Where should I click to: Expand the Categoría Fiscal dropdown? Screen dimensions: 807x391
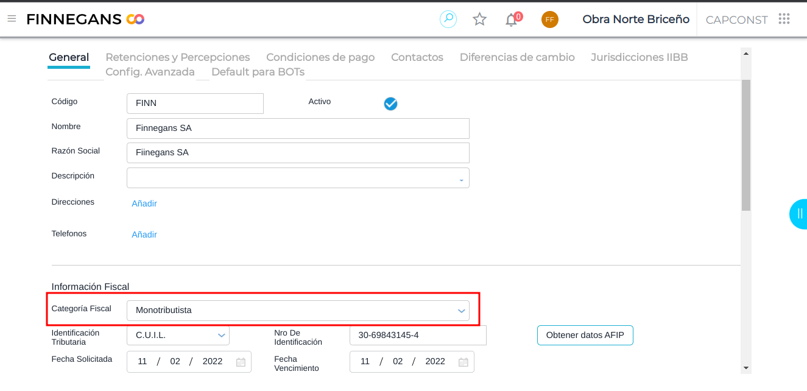(461, 311)
